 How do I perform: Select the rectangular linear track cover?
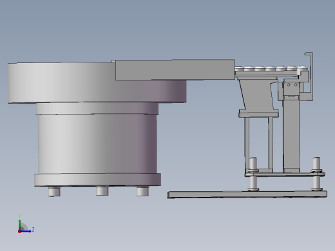coord(175,70)
